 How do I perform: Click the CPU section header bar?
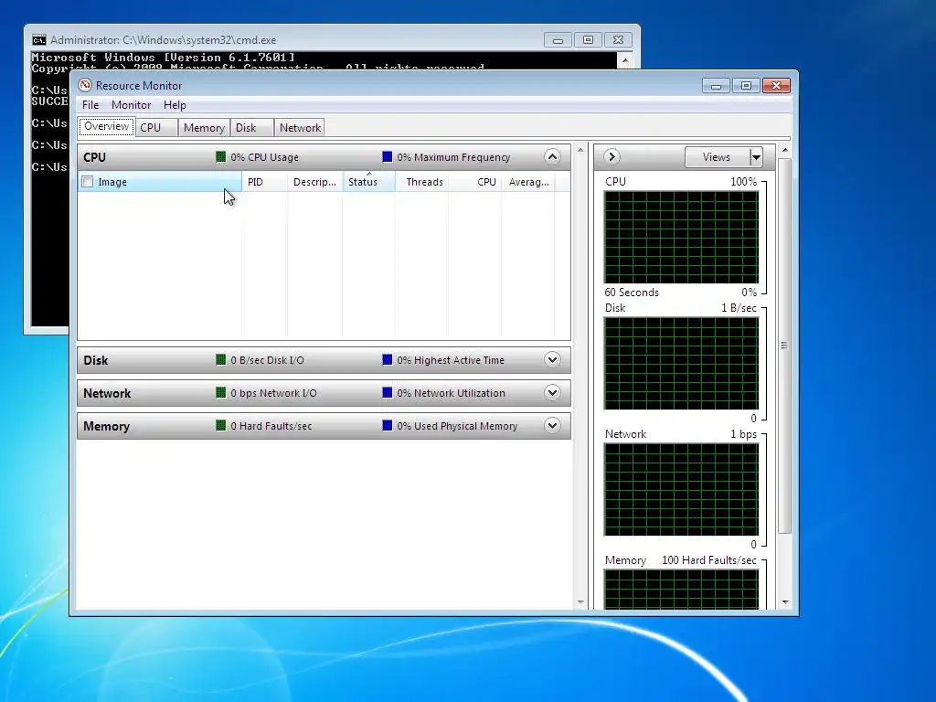click(x=324, y=157)
